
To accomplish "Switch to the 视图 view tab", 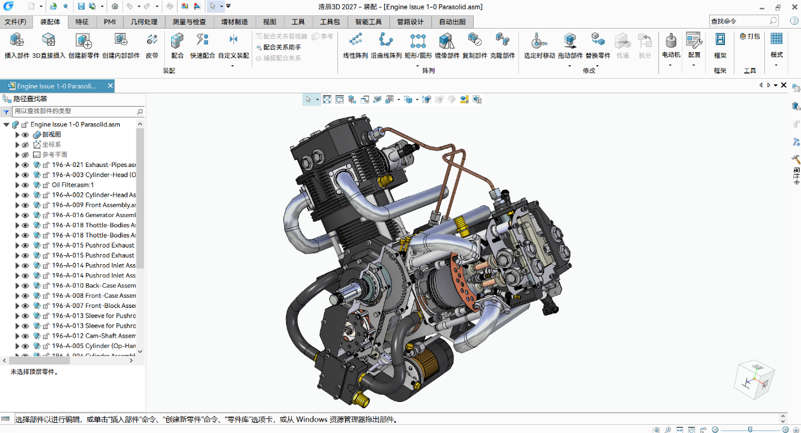I will (x=270, y=22).
